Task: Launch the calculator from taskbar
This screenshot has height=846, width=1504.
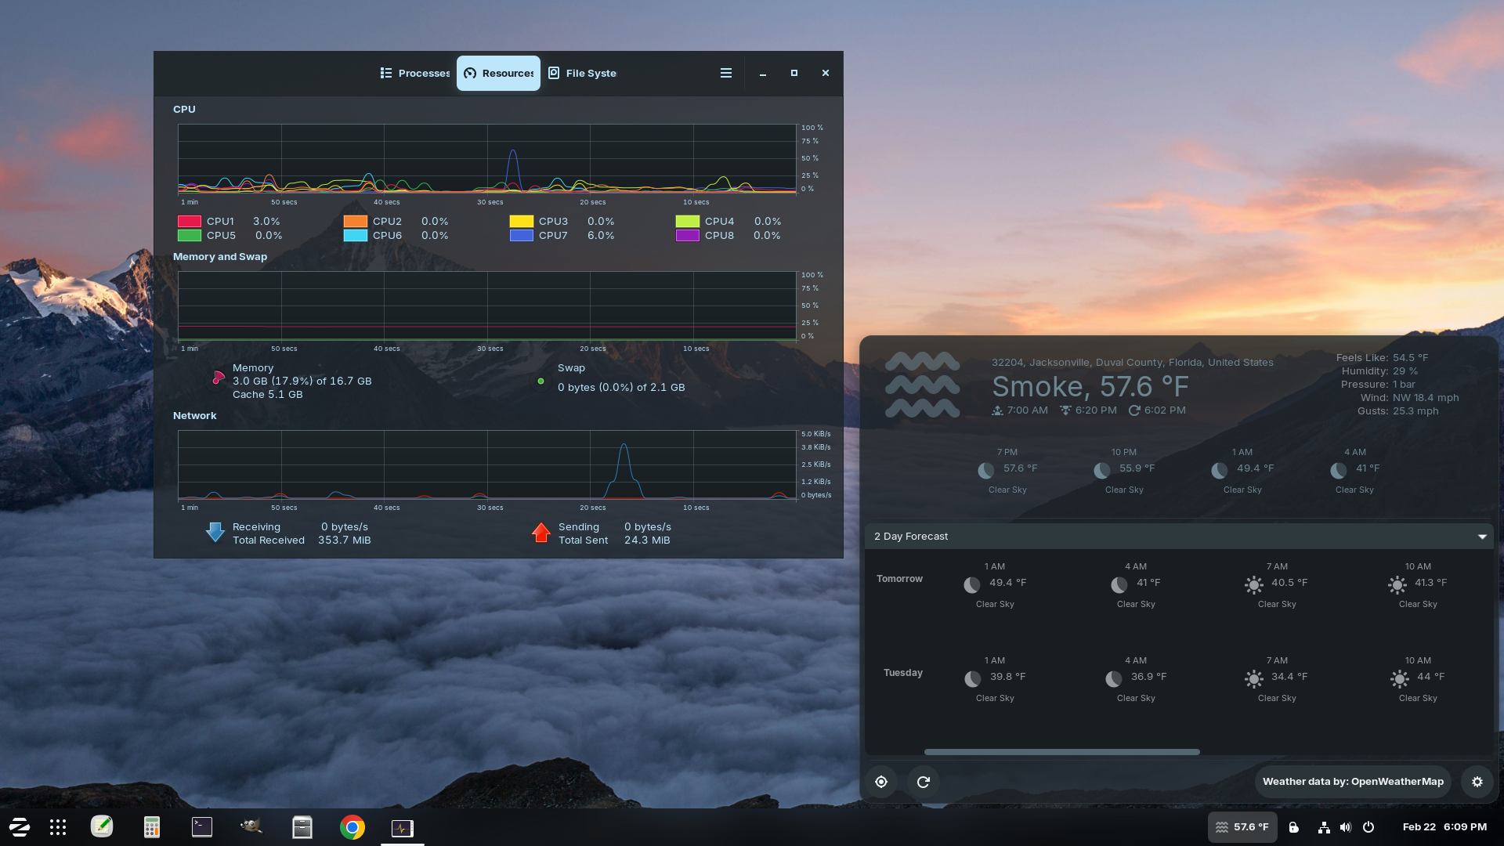Action: click(x=152, y=827)
